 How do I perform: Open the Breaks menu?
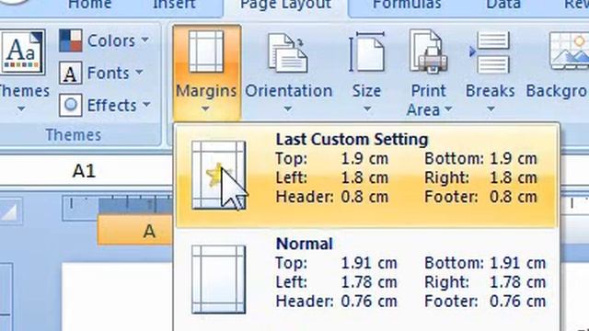click(490, 73)
